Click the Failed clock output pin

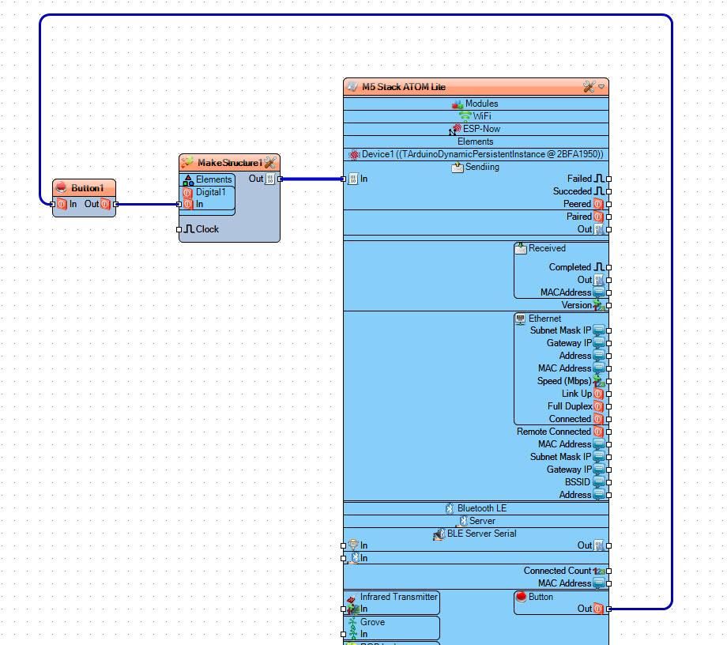[608, 179]
